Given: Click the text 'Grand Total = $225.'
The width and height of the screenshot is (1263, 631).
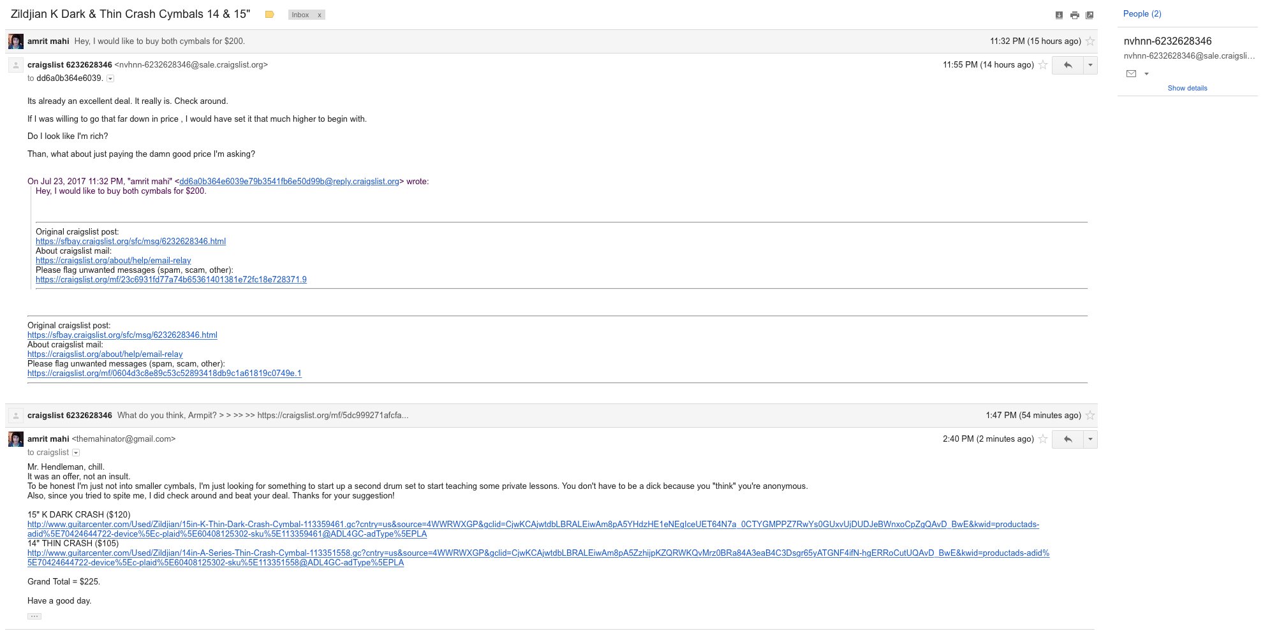Looking at the screenshot, I should point(64,582).
